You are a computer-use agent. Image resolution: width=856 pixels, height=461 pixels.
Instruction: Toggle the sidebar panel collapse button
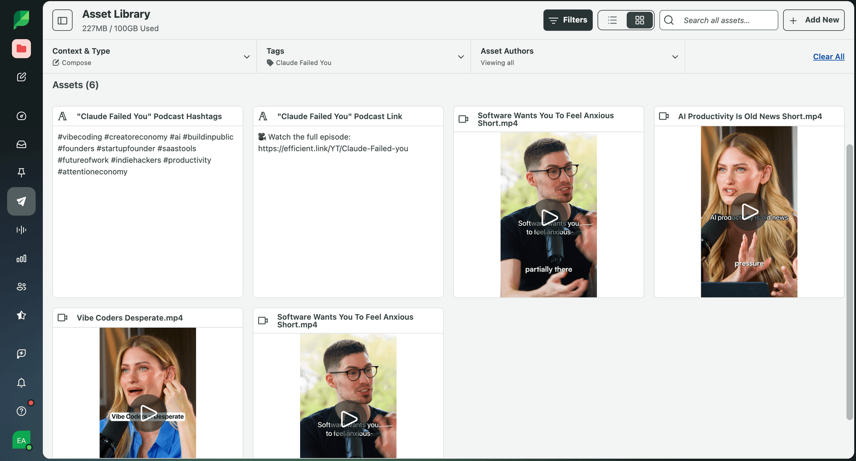[x=62, y=20]
